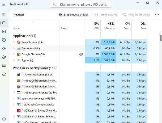Open the Users sidebar icon
The width and height of the screenshot is (162, 123).
4,57
